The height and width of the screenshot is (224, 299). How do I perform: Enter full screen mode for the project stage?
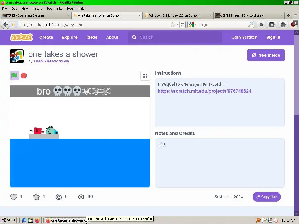coord(145,76)
